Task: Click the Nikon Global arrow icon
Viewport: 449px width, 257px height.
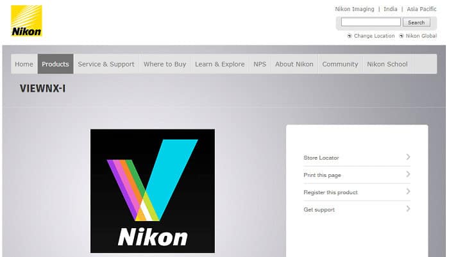Action: 401,36
